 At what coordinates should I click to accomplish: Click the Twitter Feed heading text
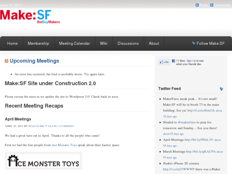[169, 88]
